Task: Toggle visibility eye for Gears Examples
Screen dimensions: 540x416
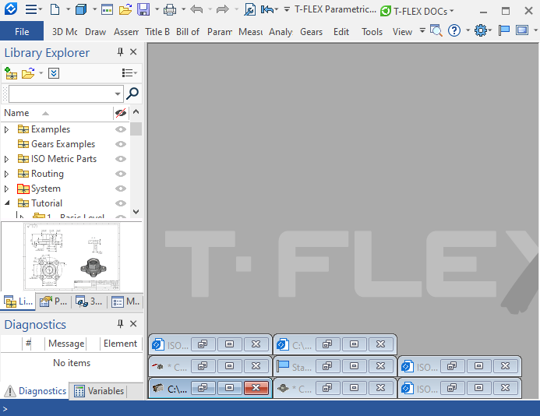Action: [x=121, y=144]
